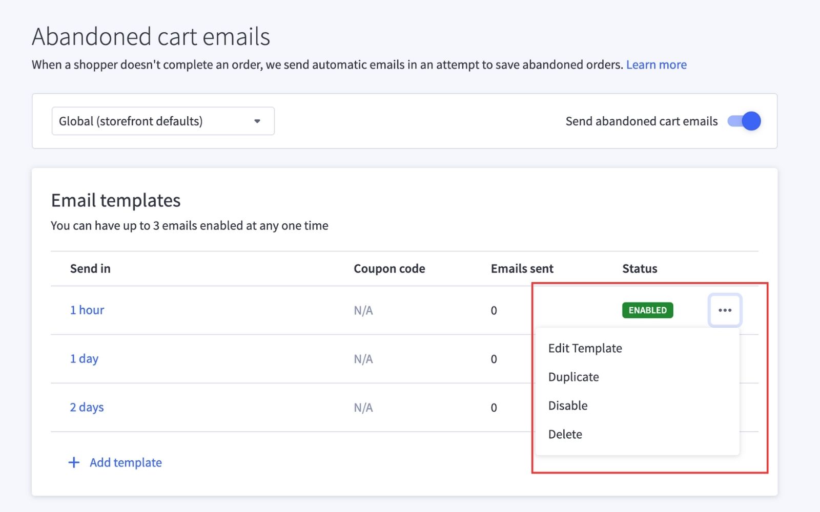Click the Coupon code column header

(x=389, y=269)
